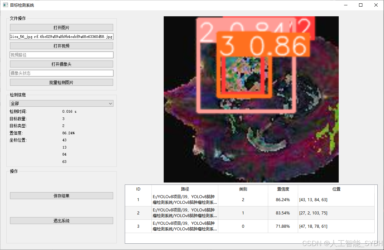Image resolution: width=384 pixels, height=250 pixels.
Task: Click the 目标数量 label
Action: coord(18,119)
